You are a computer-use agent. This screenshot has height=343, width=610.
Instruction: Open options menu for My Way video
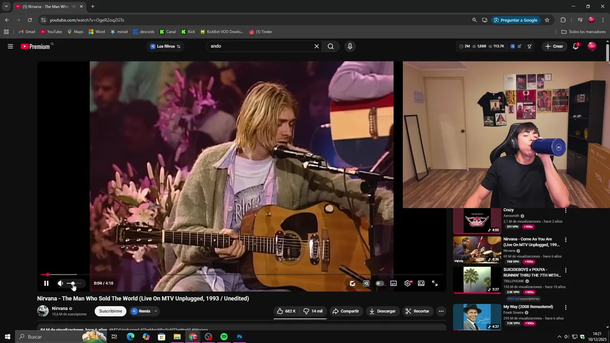click(x=566, y=307)
